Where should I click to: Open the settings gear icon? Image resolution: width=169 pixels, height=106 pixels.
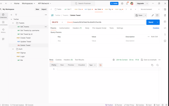[x=122, y=3]
